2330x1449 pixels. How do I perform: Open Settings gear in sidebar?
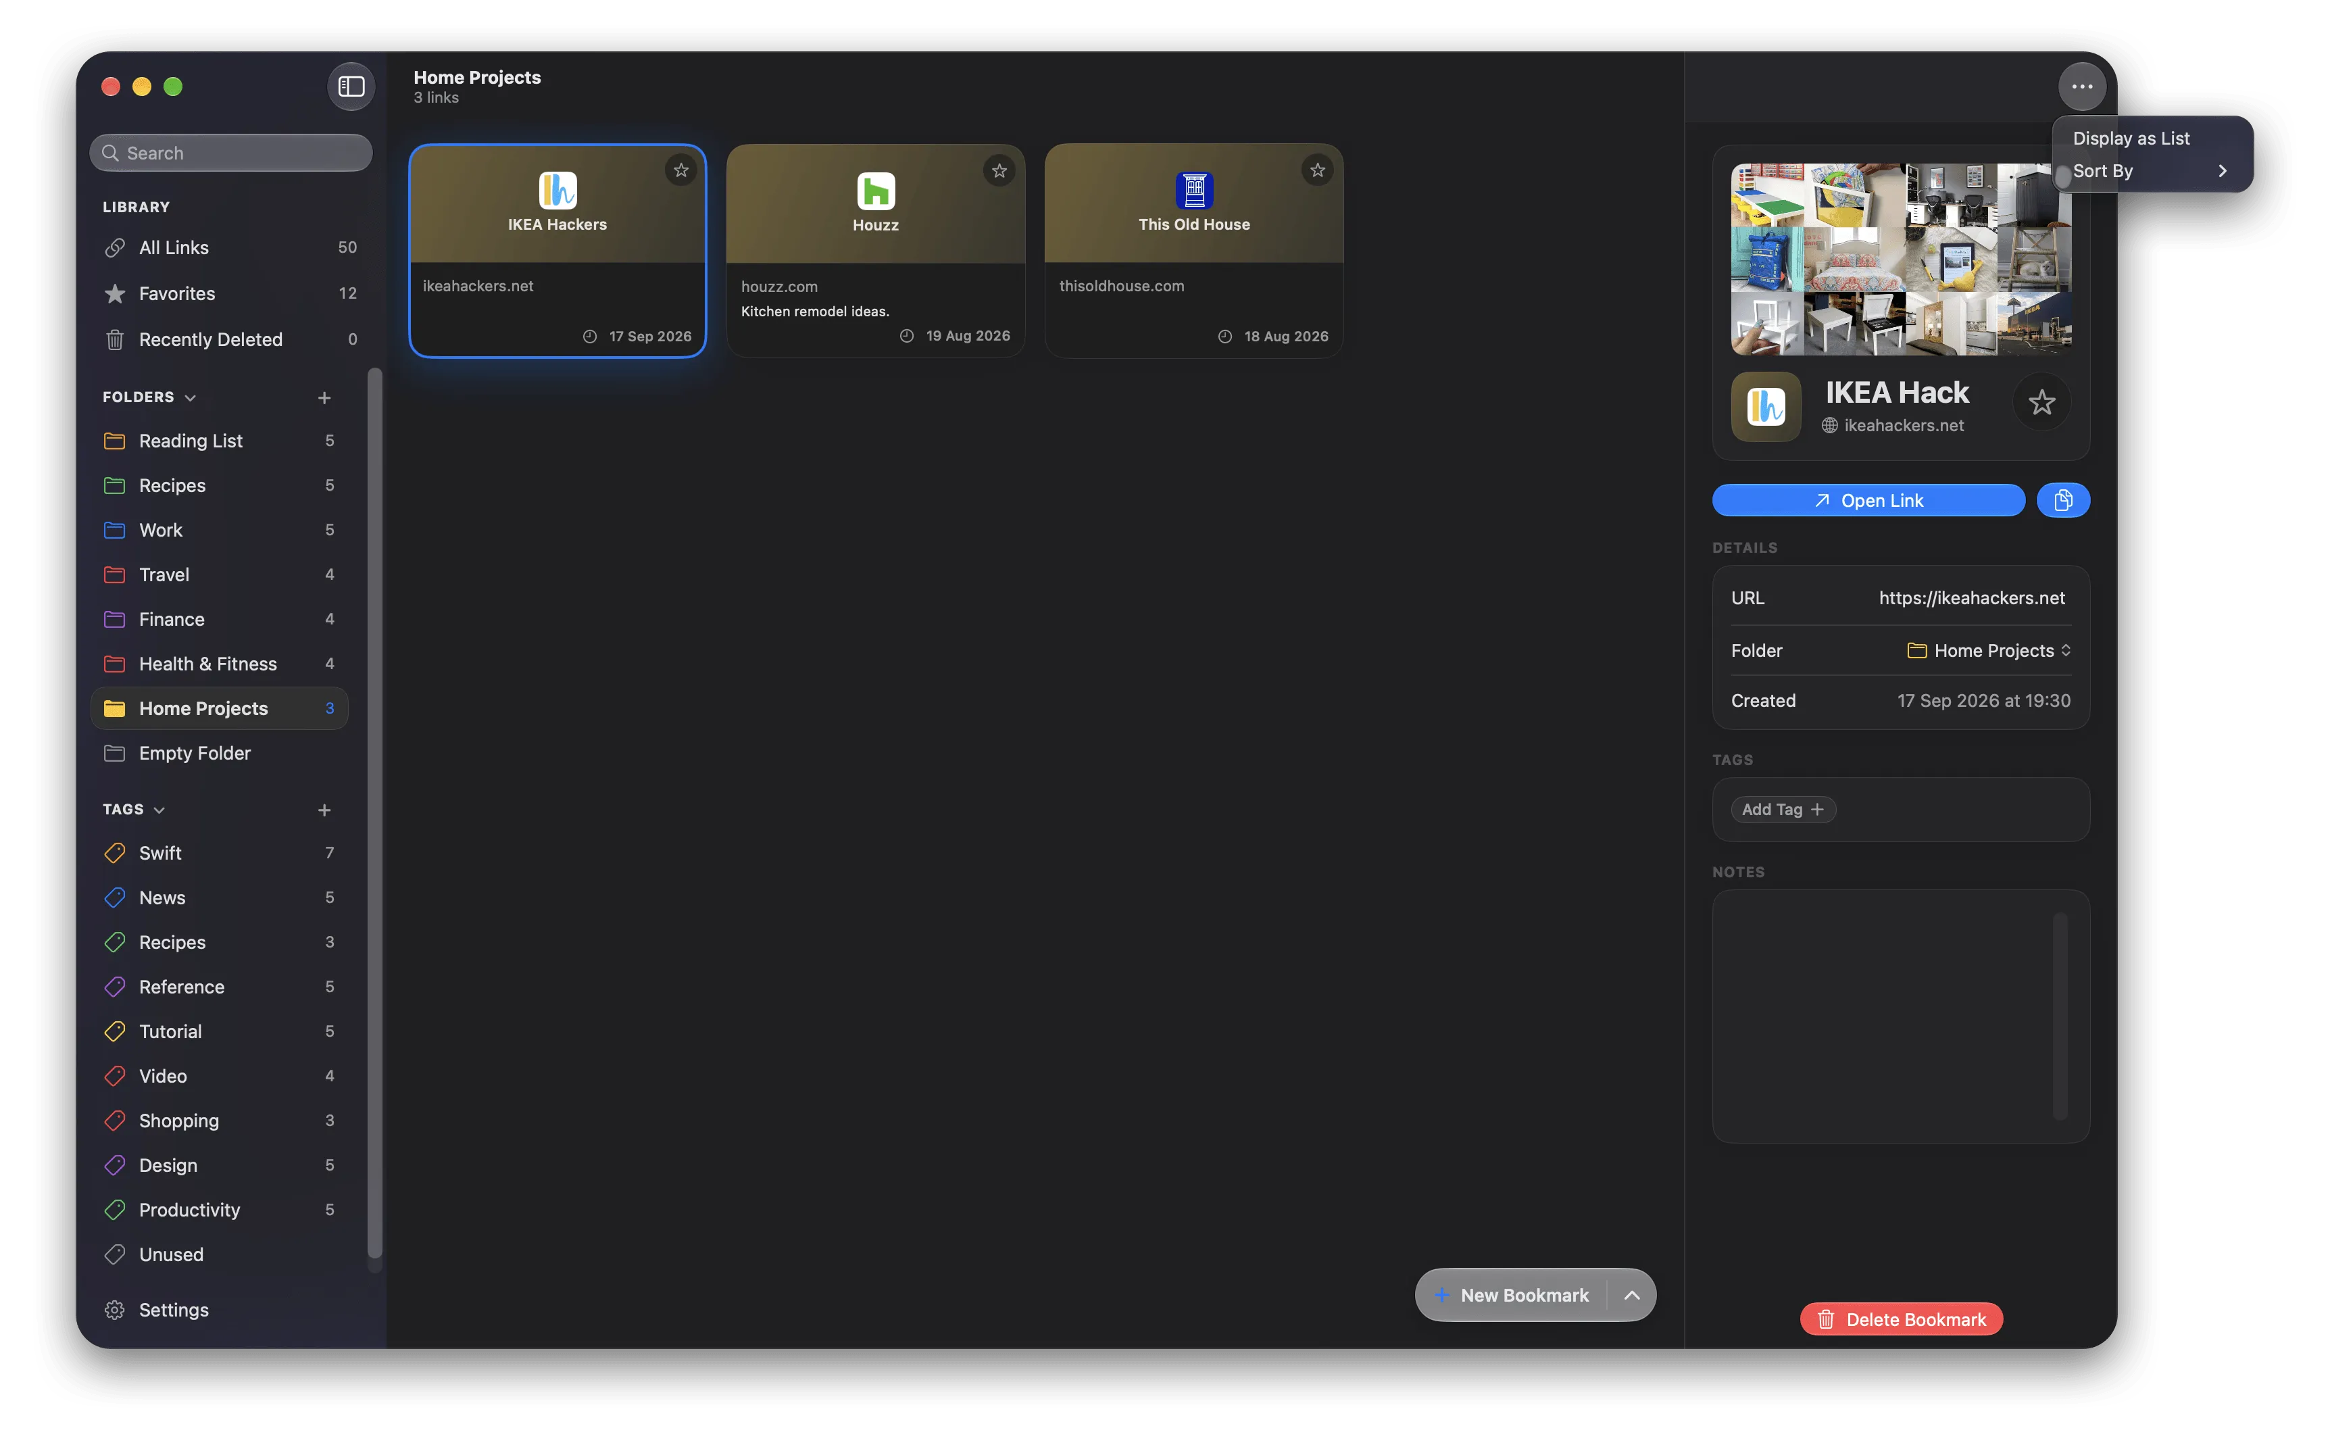(x=156, y=1309)
